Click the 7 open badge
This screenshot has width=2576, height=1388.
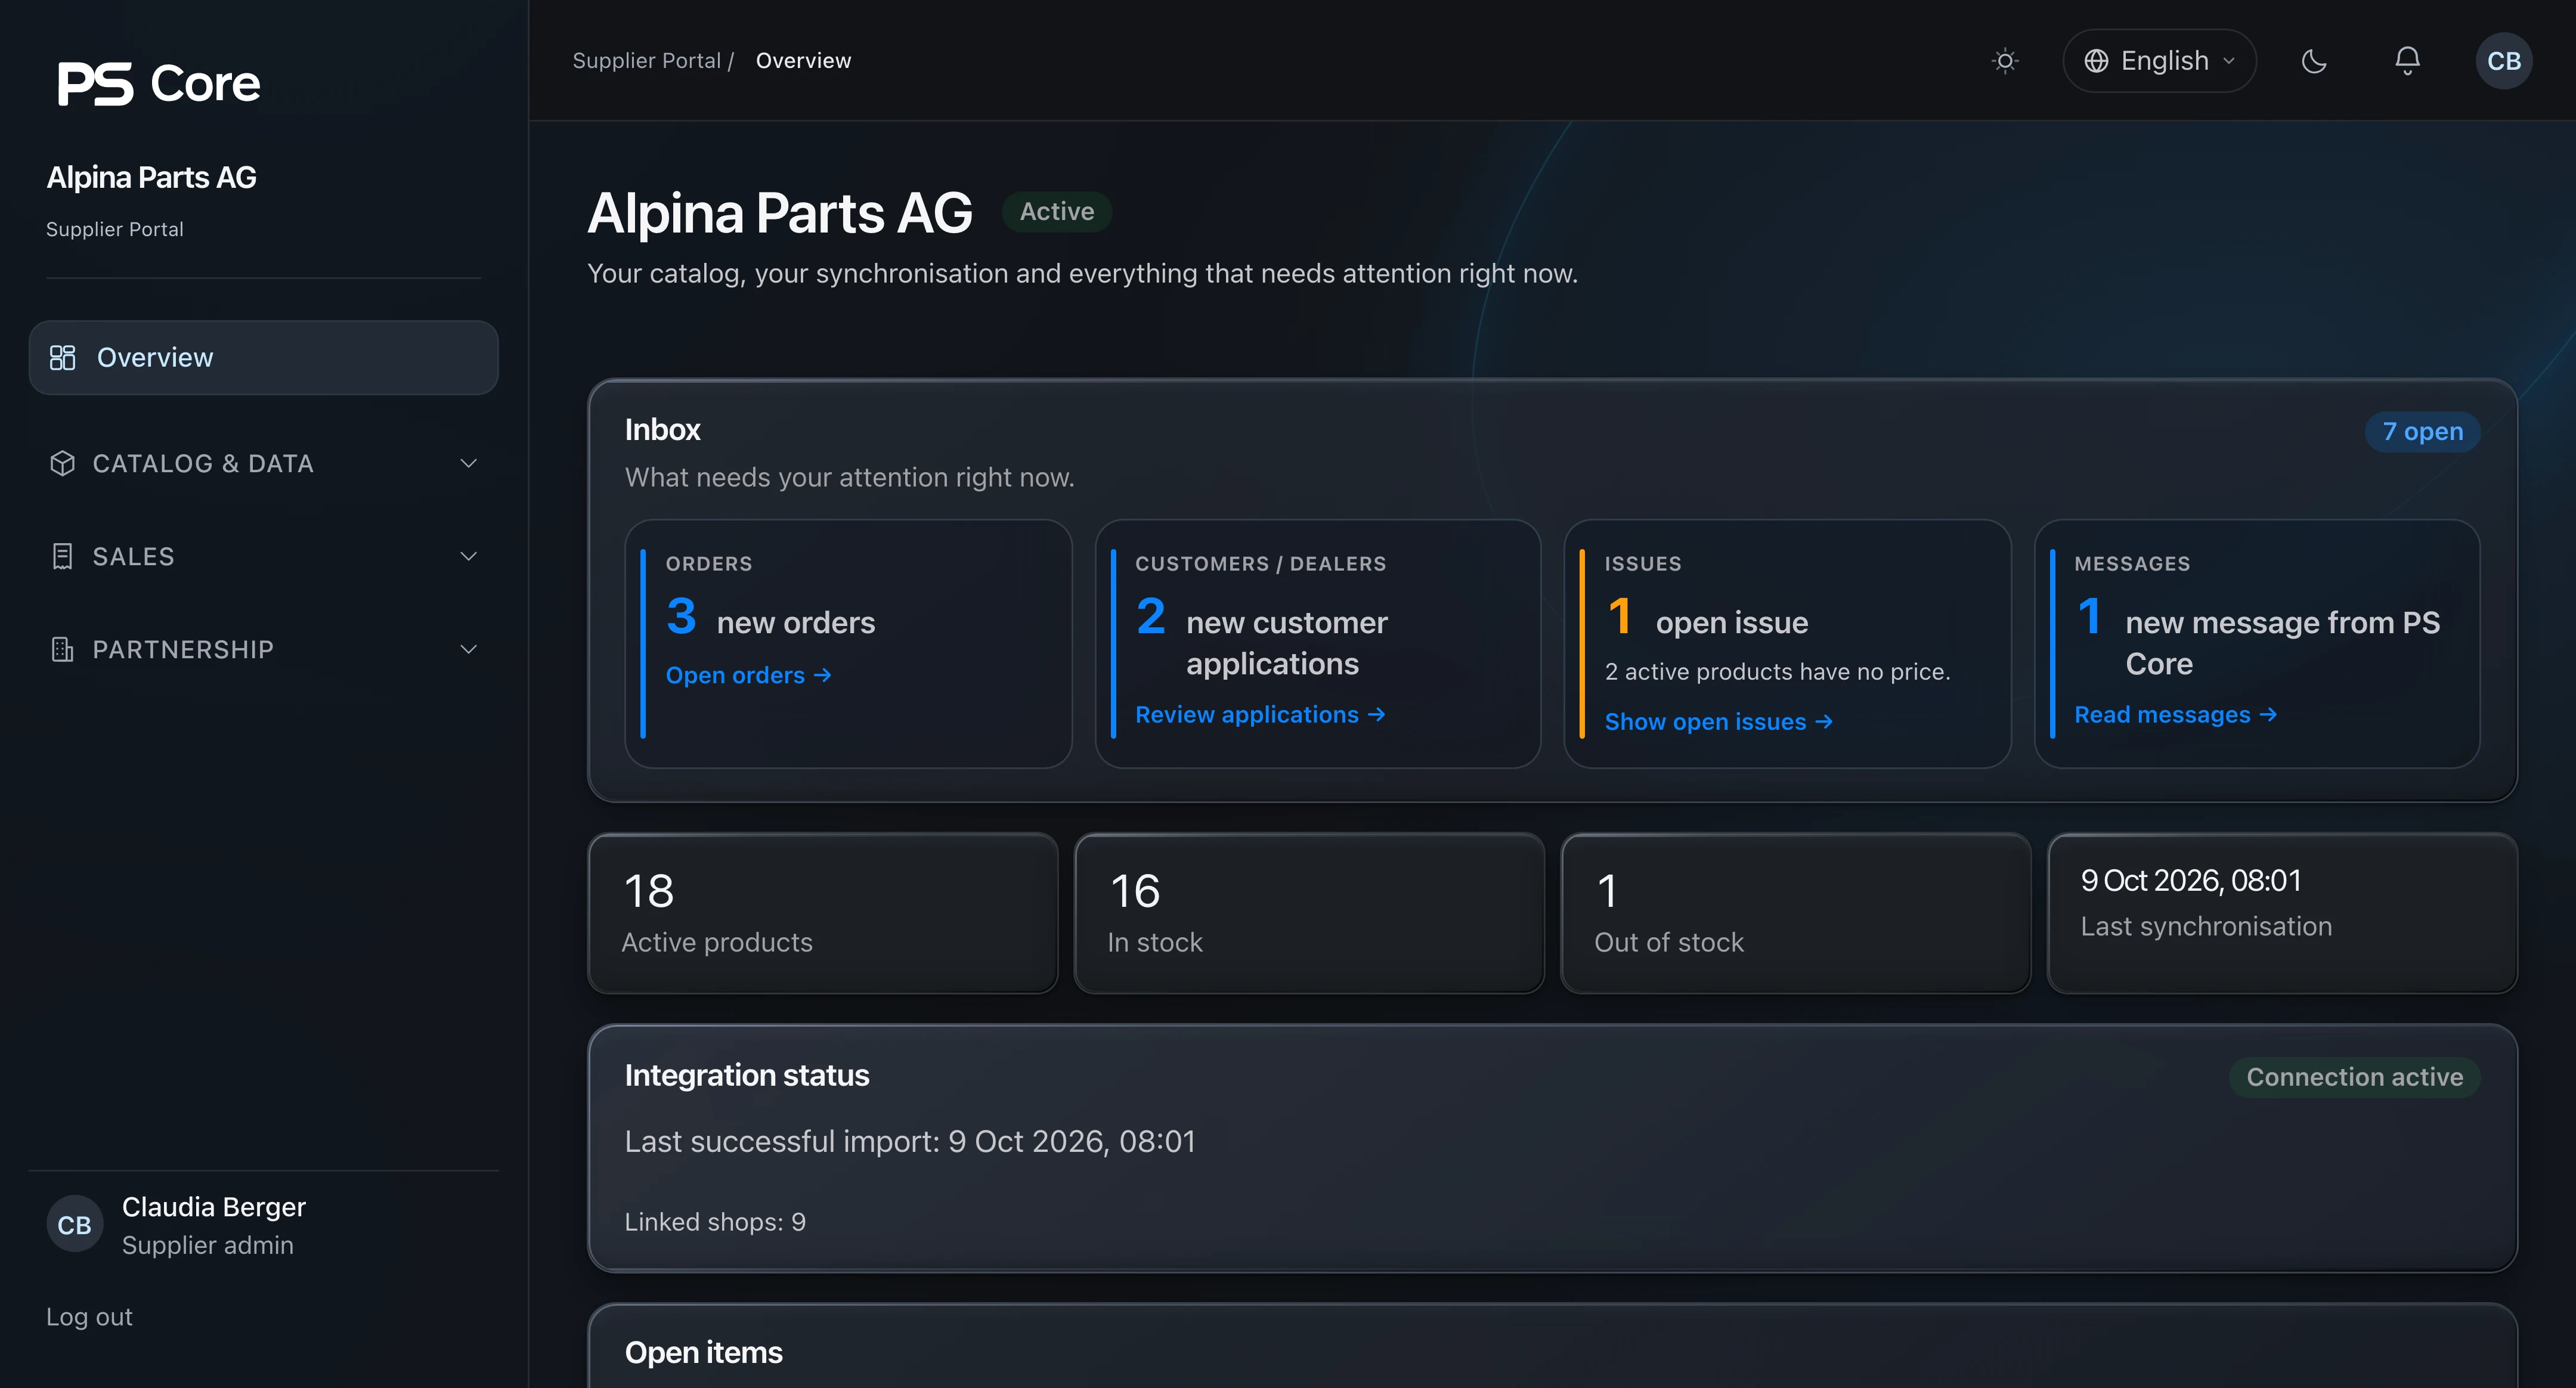pyautogui.click(x=2422, y=431)
